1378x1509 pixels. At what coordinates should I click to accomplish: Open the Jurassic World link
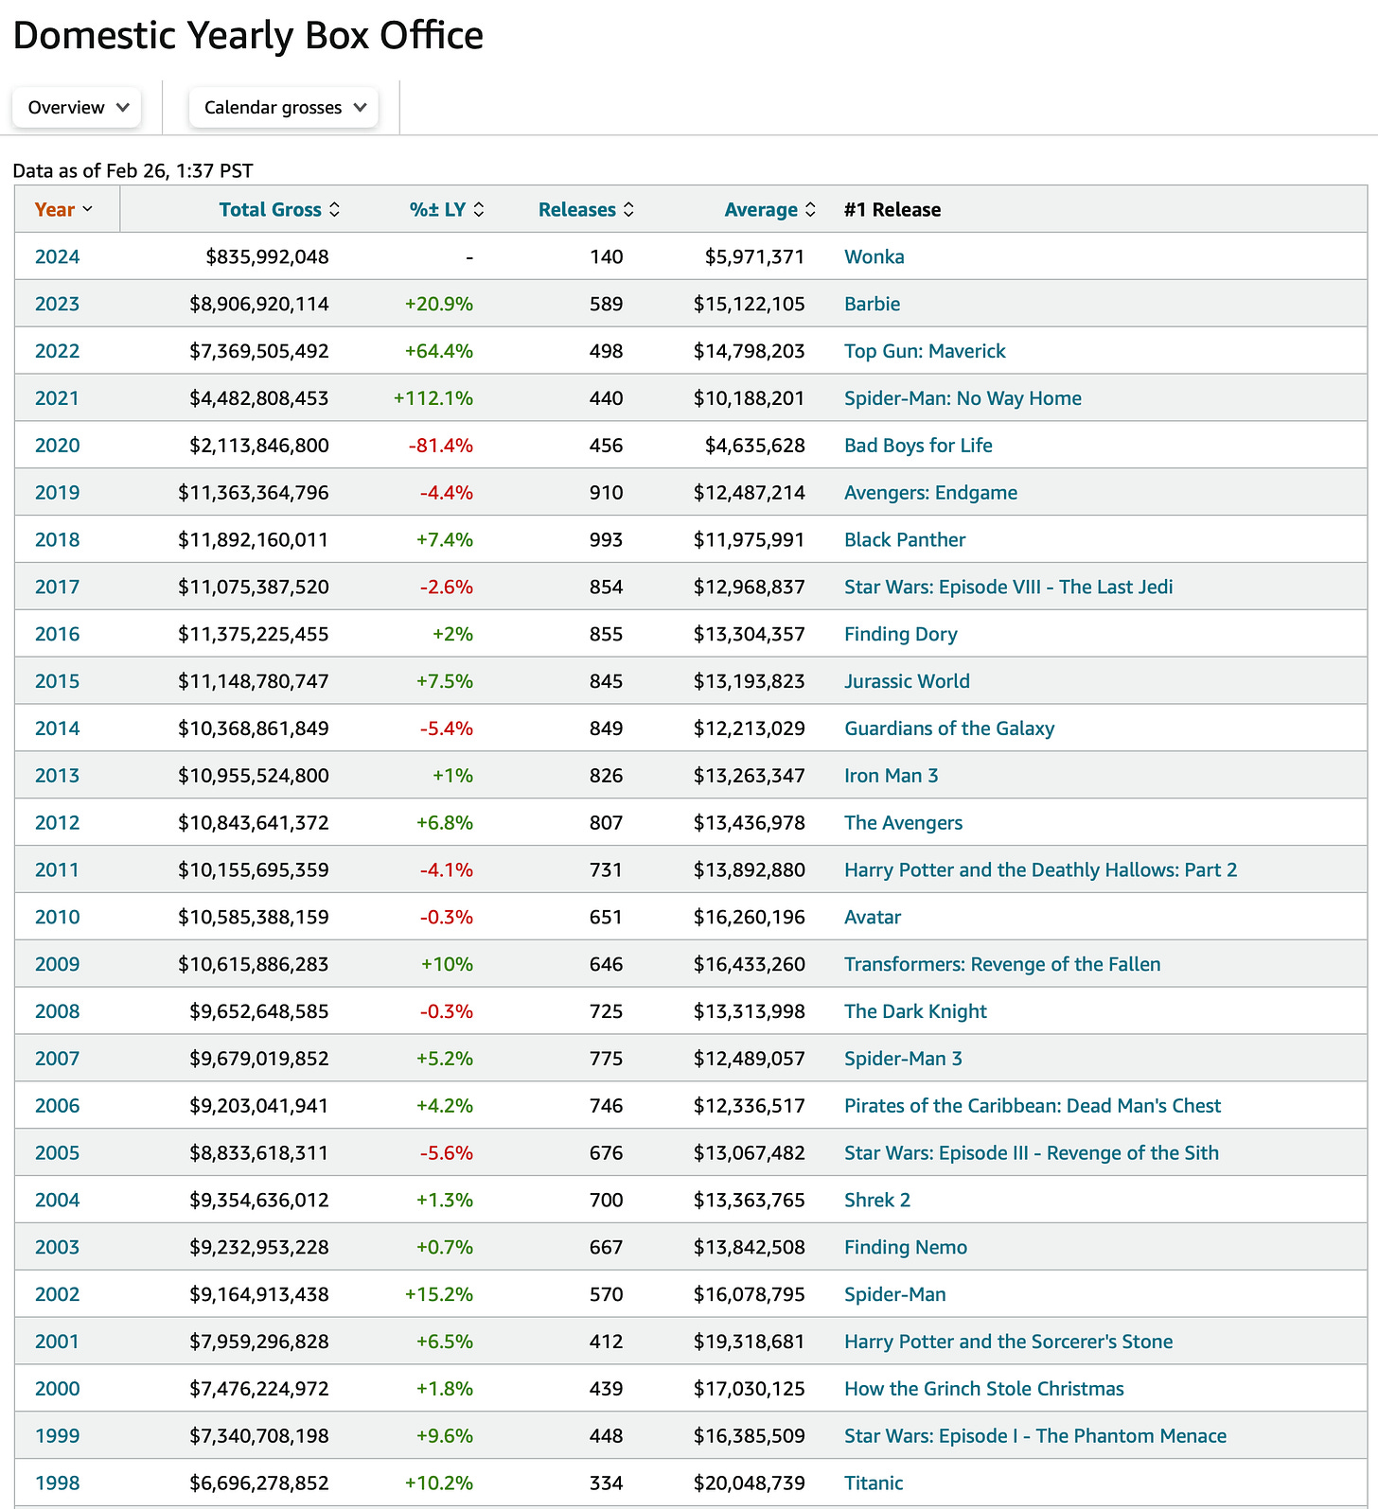click(907, 681)
